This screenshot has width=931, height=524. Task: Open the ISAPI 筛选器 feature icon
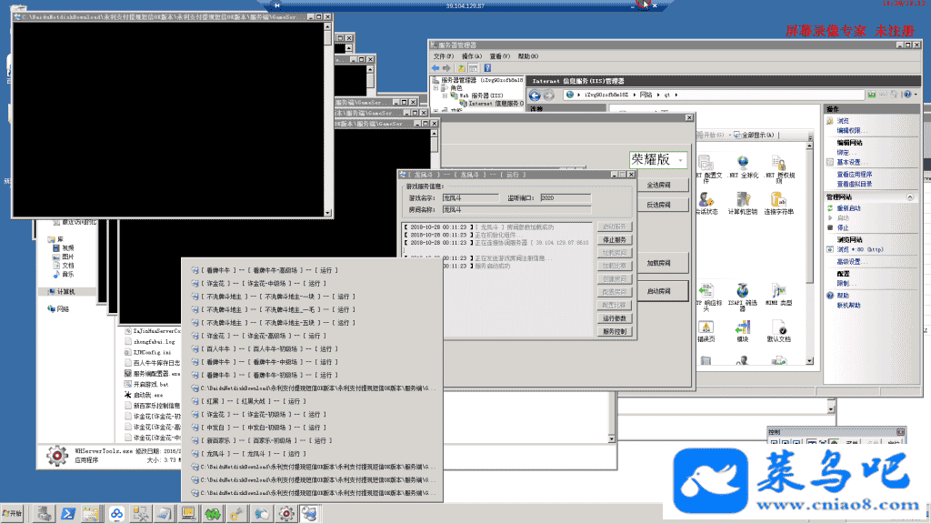742,291
